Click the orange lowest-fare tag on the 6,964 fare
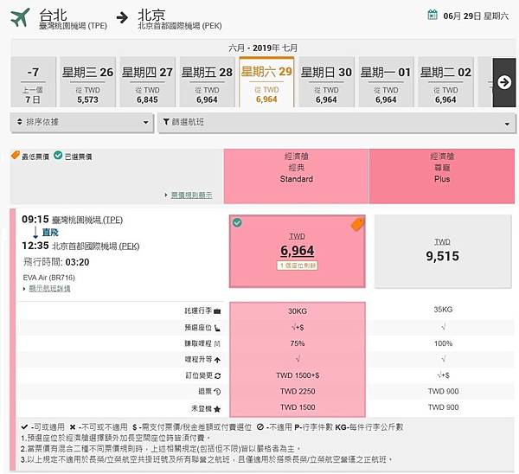Viewport: 519px width, 474px height. tap(357, 224)
